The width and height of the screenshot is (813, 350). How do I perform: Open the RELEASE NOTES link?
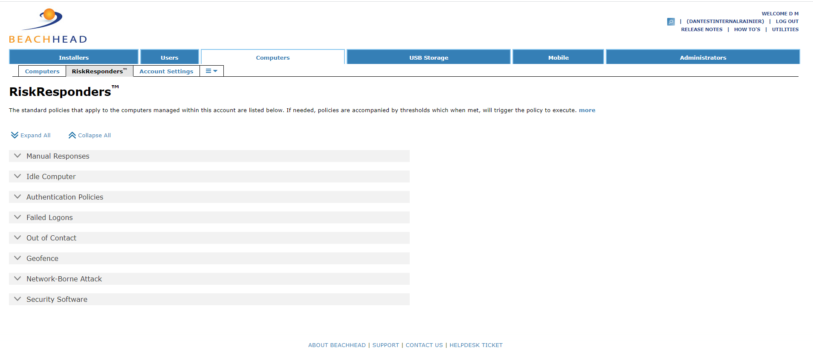point(702,29)
